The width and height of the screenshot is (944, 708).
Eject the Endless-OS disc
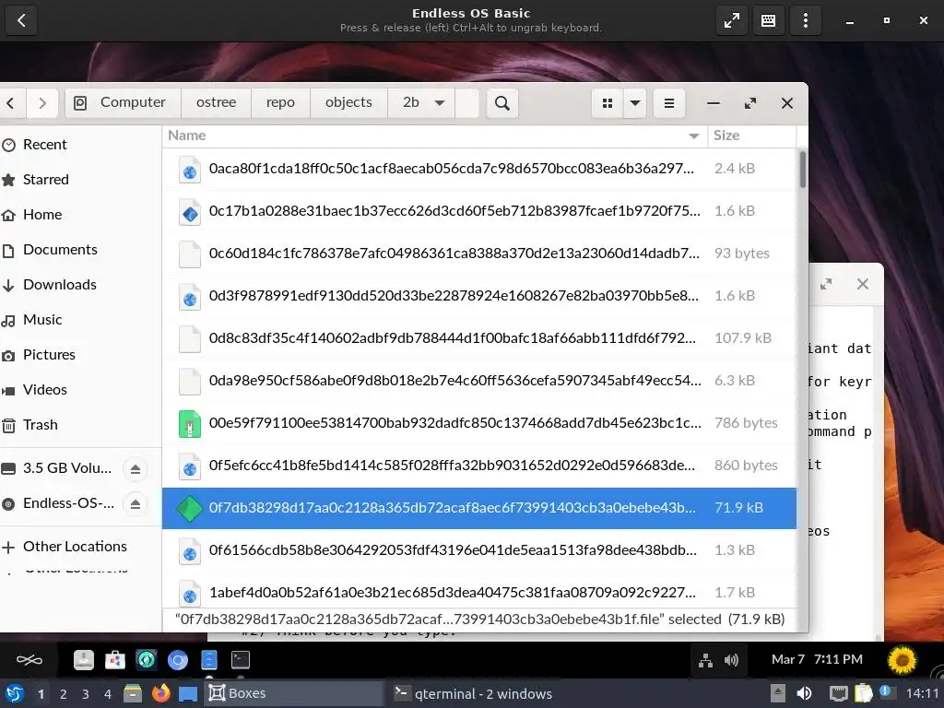136,503
